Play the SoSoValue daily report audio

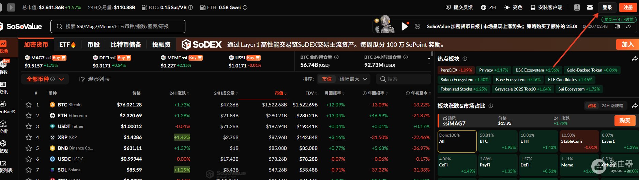tap(405, 26)
